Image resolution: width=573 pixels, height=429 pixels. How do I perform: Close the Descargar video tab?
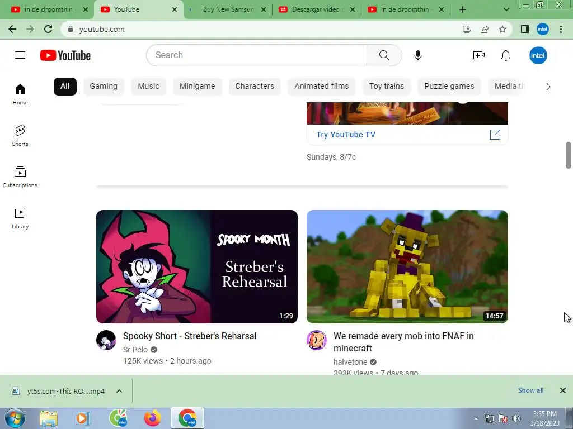click(353, 9)
